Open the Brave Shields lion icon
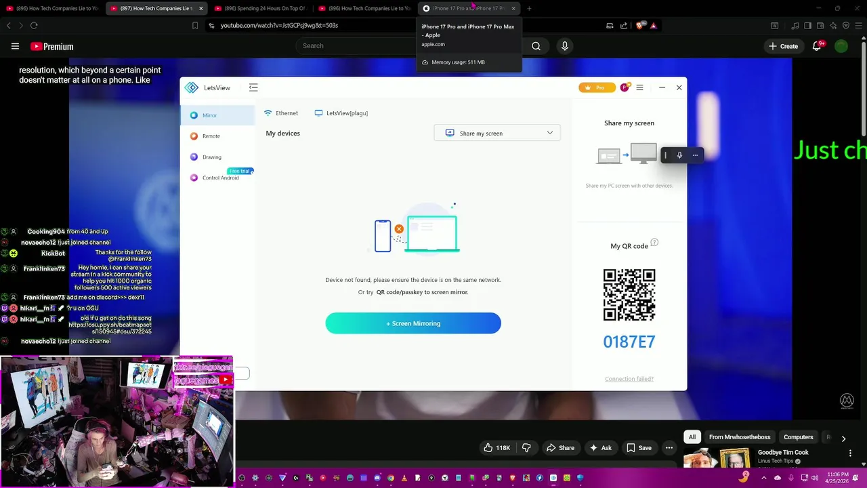Viewport: 867px width, 488px height. pos(641,26)
